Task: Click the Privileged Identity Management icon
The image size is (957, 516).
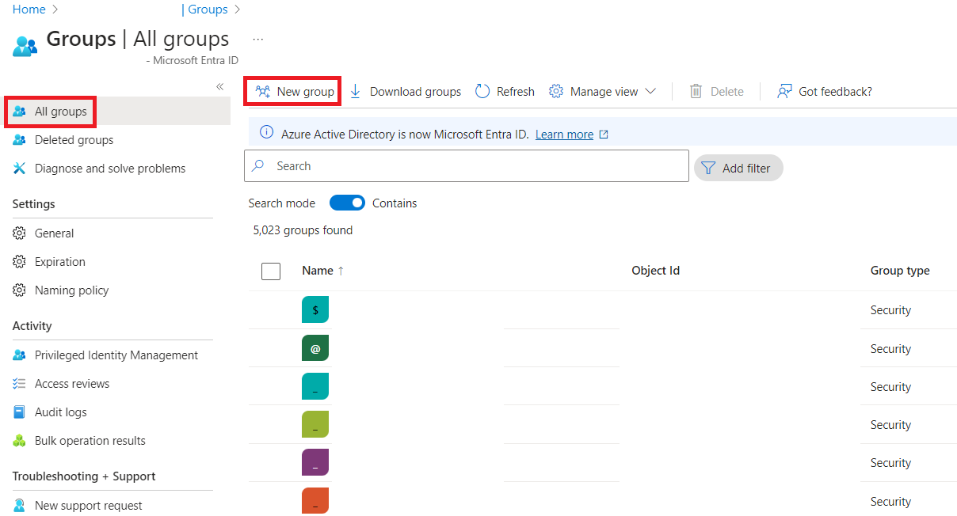Action: pyautogui.click(x=20, y=355)
